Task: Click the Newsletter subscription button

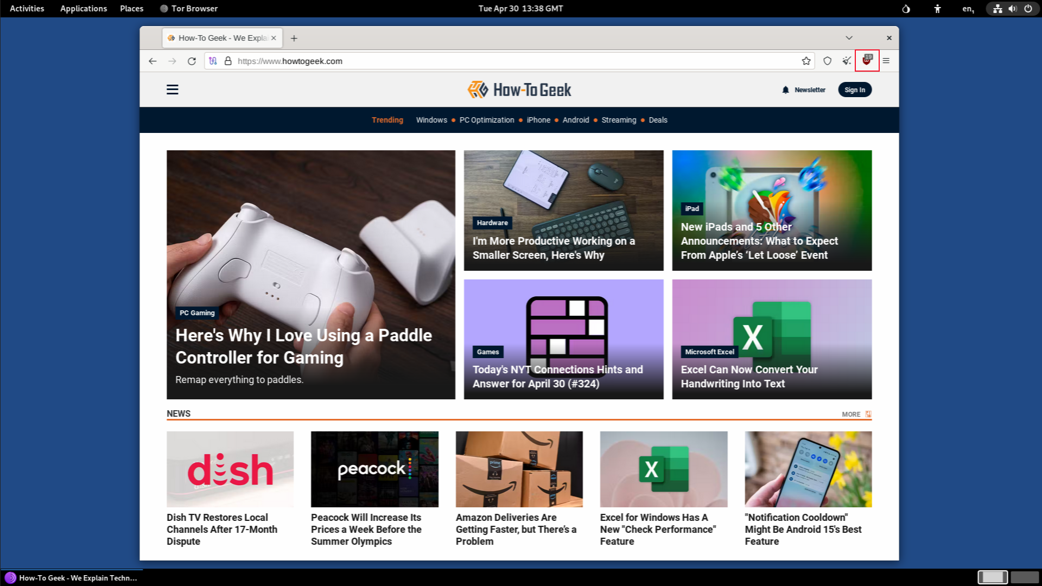Action: [x=803, y=90]
